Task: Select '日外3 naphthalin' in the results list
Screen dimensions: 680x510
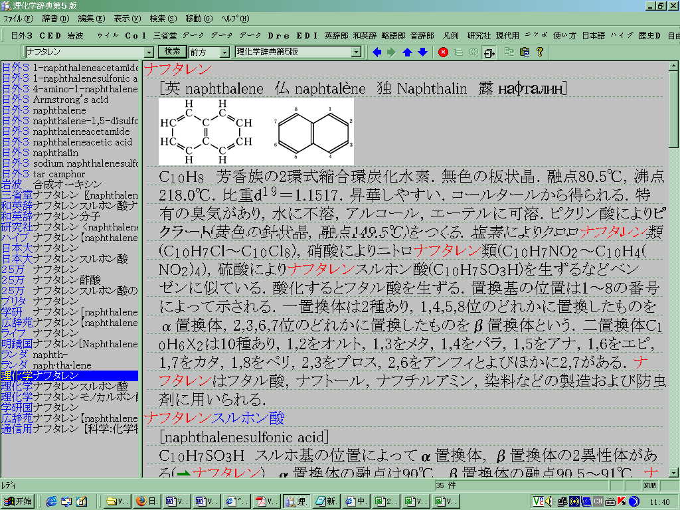Action: [69, 153]
